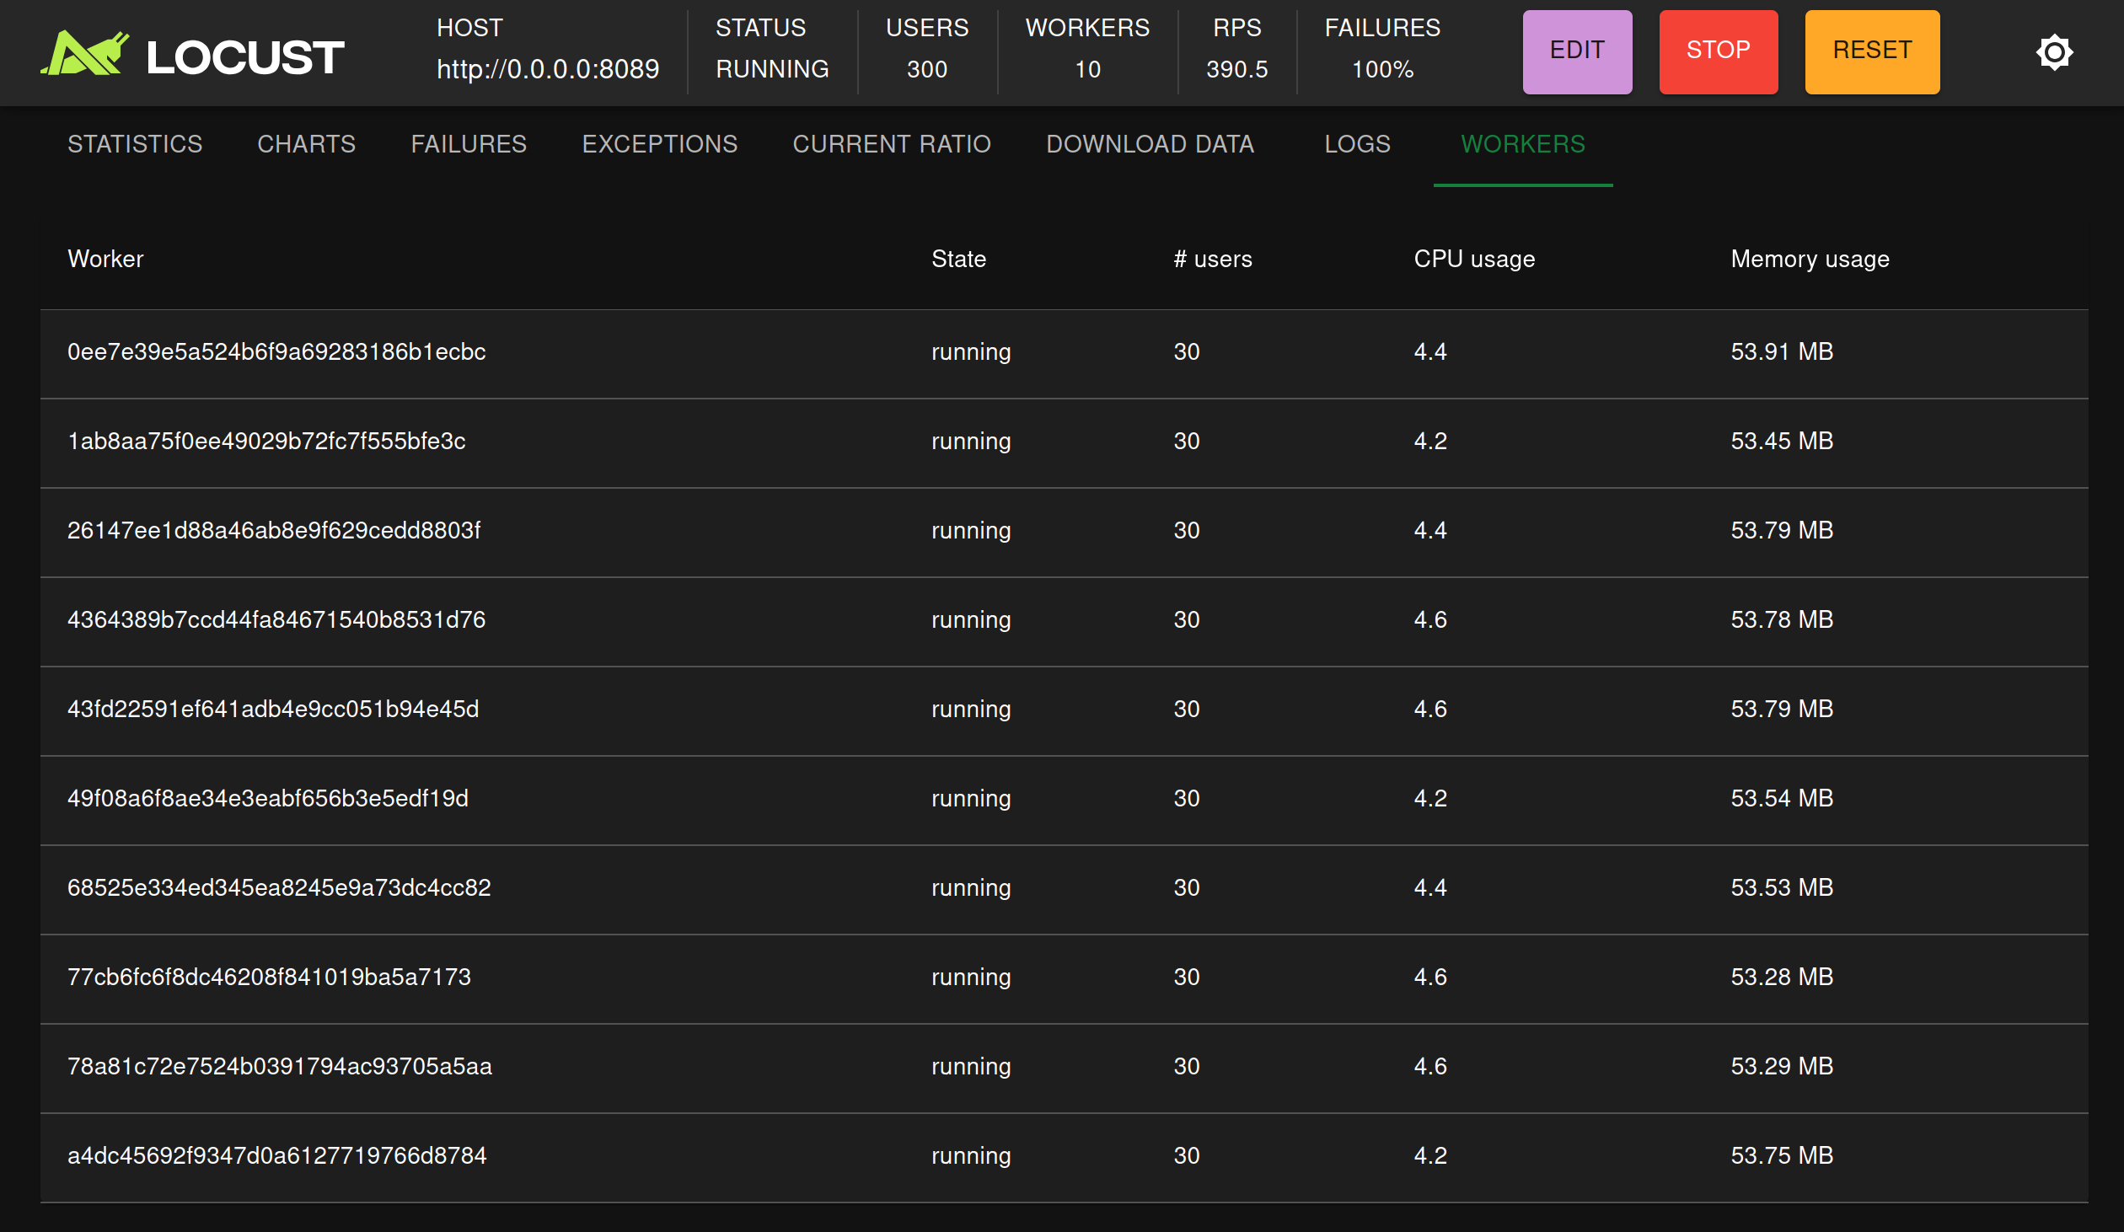Click the Locust logo icon
Screen dimensions: 2124x1232
84,55
